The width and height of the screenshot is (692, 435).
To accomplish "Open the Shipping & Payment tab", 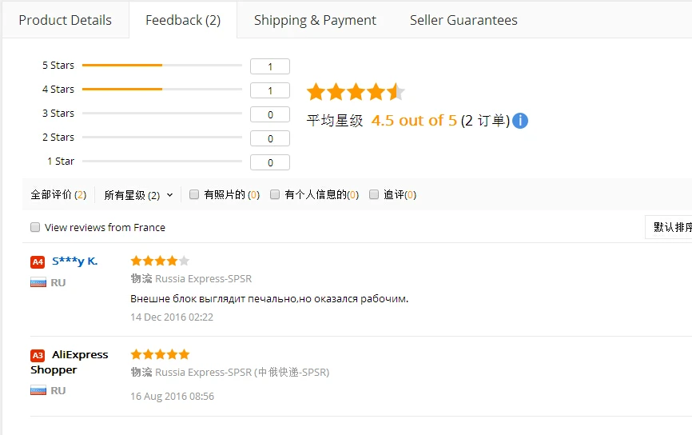I will coord(315,20).
